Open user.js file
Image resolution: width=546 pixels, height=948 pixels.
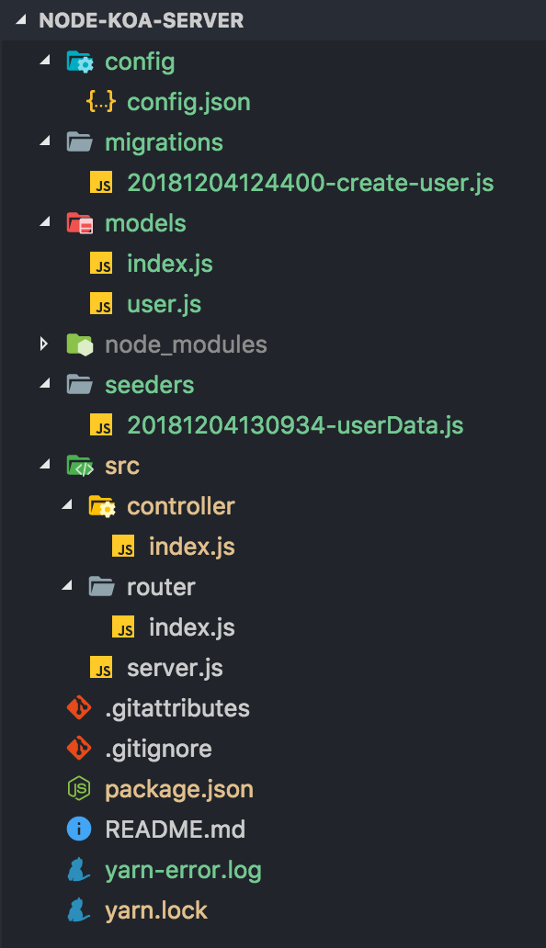coord(164,304)
